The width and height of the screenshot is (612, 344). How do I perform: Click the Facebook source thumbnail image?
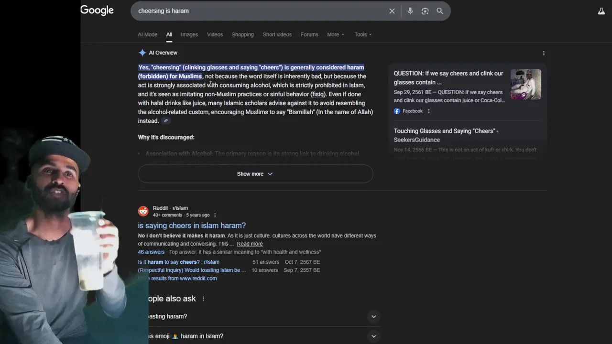pos(526,84)
